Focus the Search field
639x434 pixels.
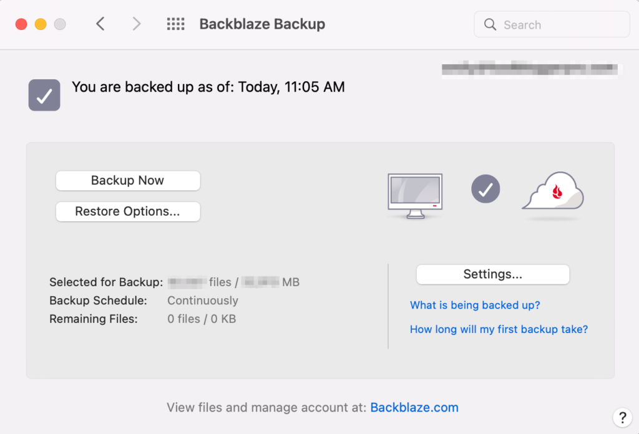pos(552,24)
